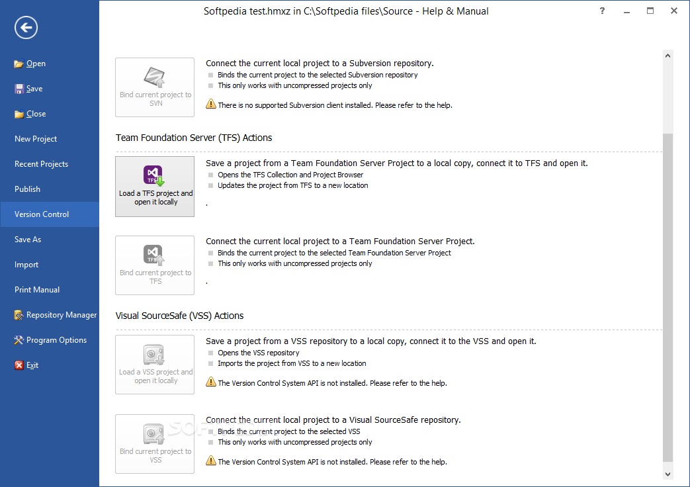The height and width of the screenshot is (487, 690).
Task: Click Bind current project to SVN button
Action: [x=155, y=87]
